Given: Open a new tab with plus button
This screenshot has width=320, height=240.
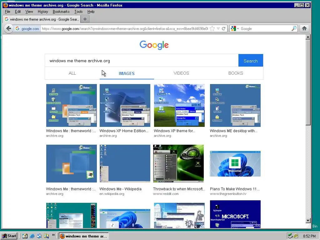Looking at the screenshot, I should coord(85,19).
